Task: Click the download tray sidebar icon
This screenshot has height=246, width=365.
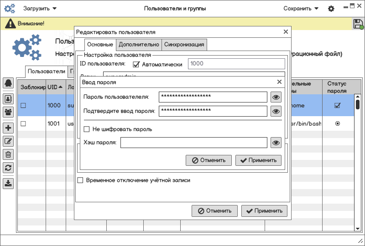Action: pos(8,183)
